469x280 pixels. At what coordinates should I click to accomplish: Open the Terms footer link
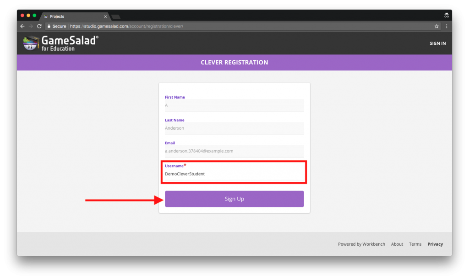(415, 244)
